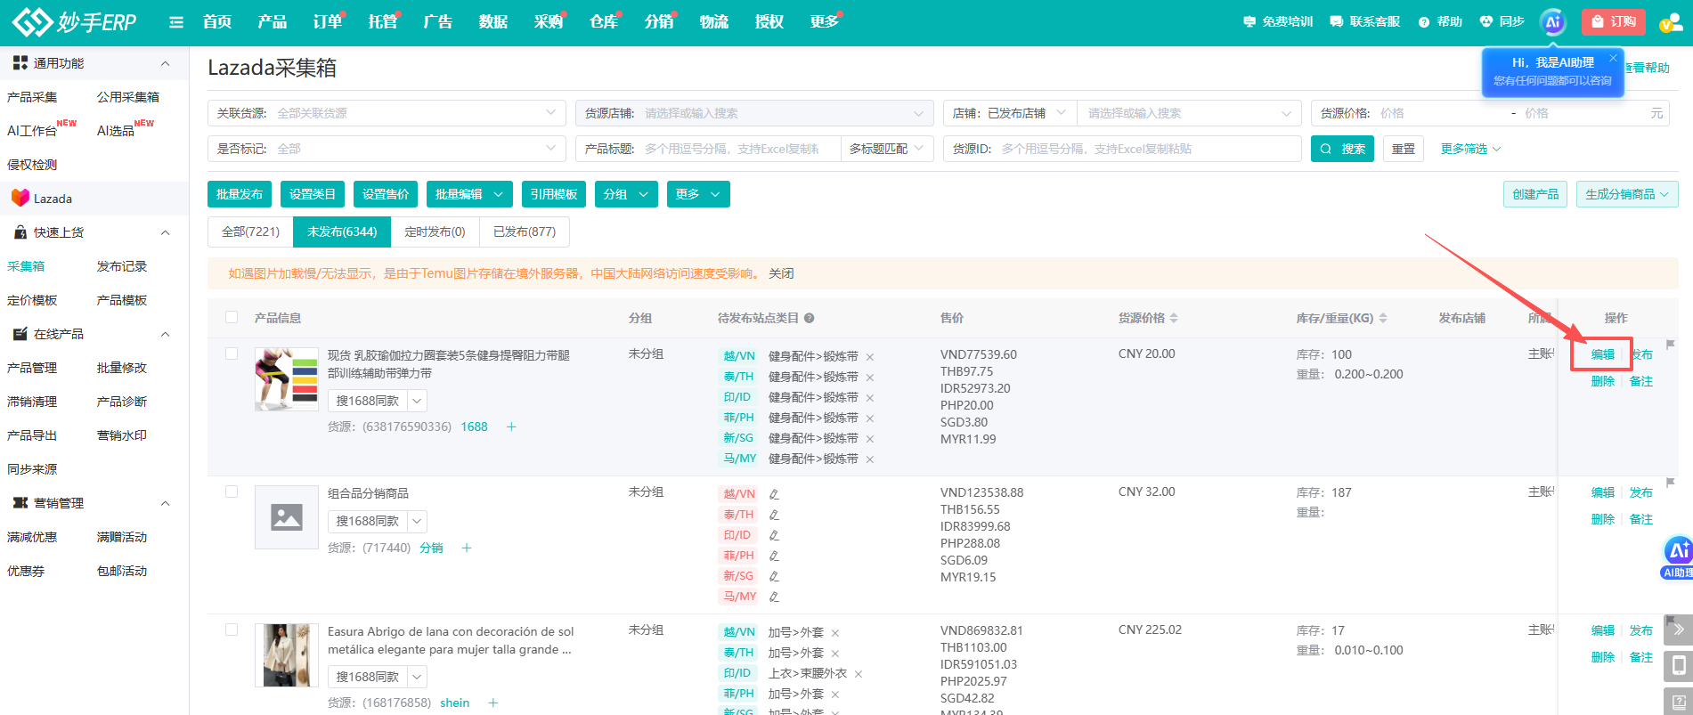Open the 订单 top menu
1693x715 pixels.
tap(327, 22)
